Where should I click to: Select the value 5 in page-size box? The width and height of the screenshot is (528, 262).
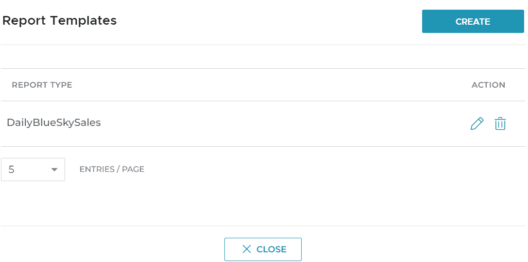pyautogui.click(x=12, y=170)
